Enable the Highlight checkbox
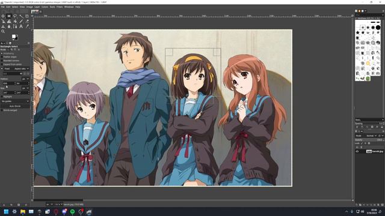The width and height of the screenshot is (385, 216). point(2,97)
